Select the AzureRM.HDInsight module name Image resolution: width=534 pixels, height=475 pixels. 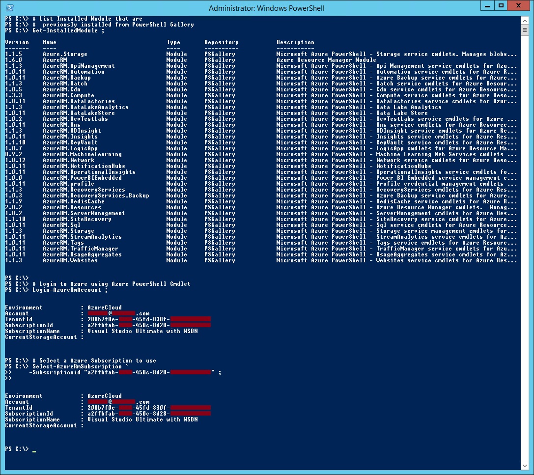(72, 131)
